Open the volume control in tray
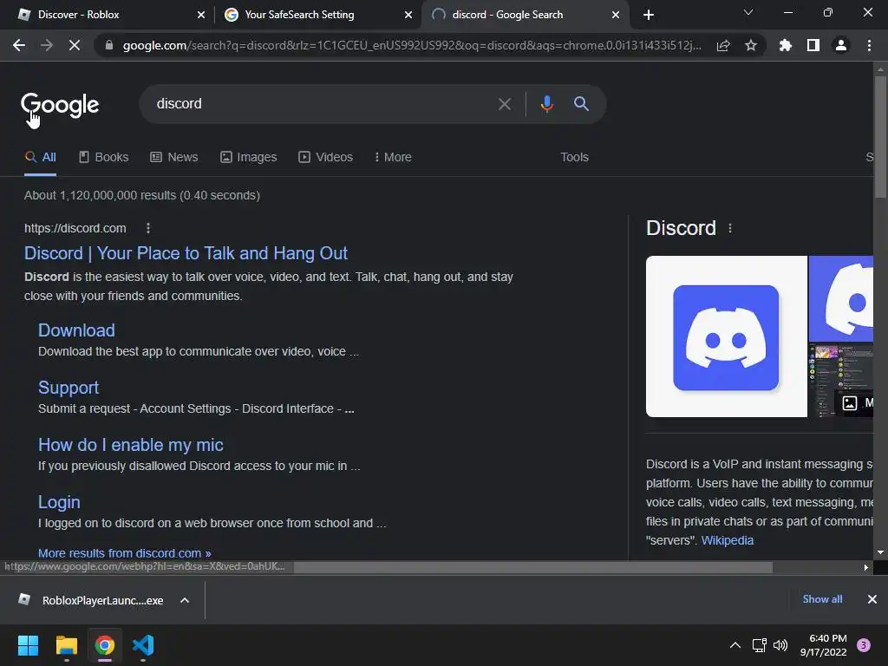 (780, 645)
